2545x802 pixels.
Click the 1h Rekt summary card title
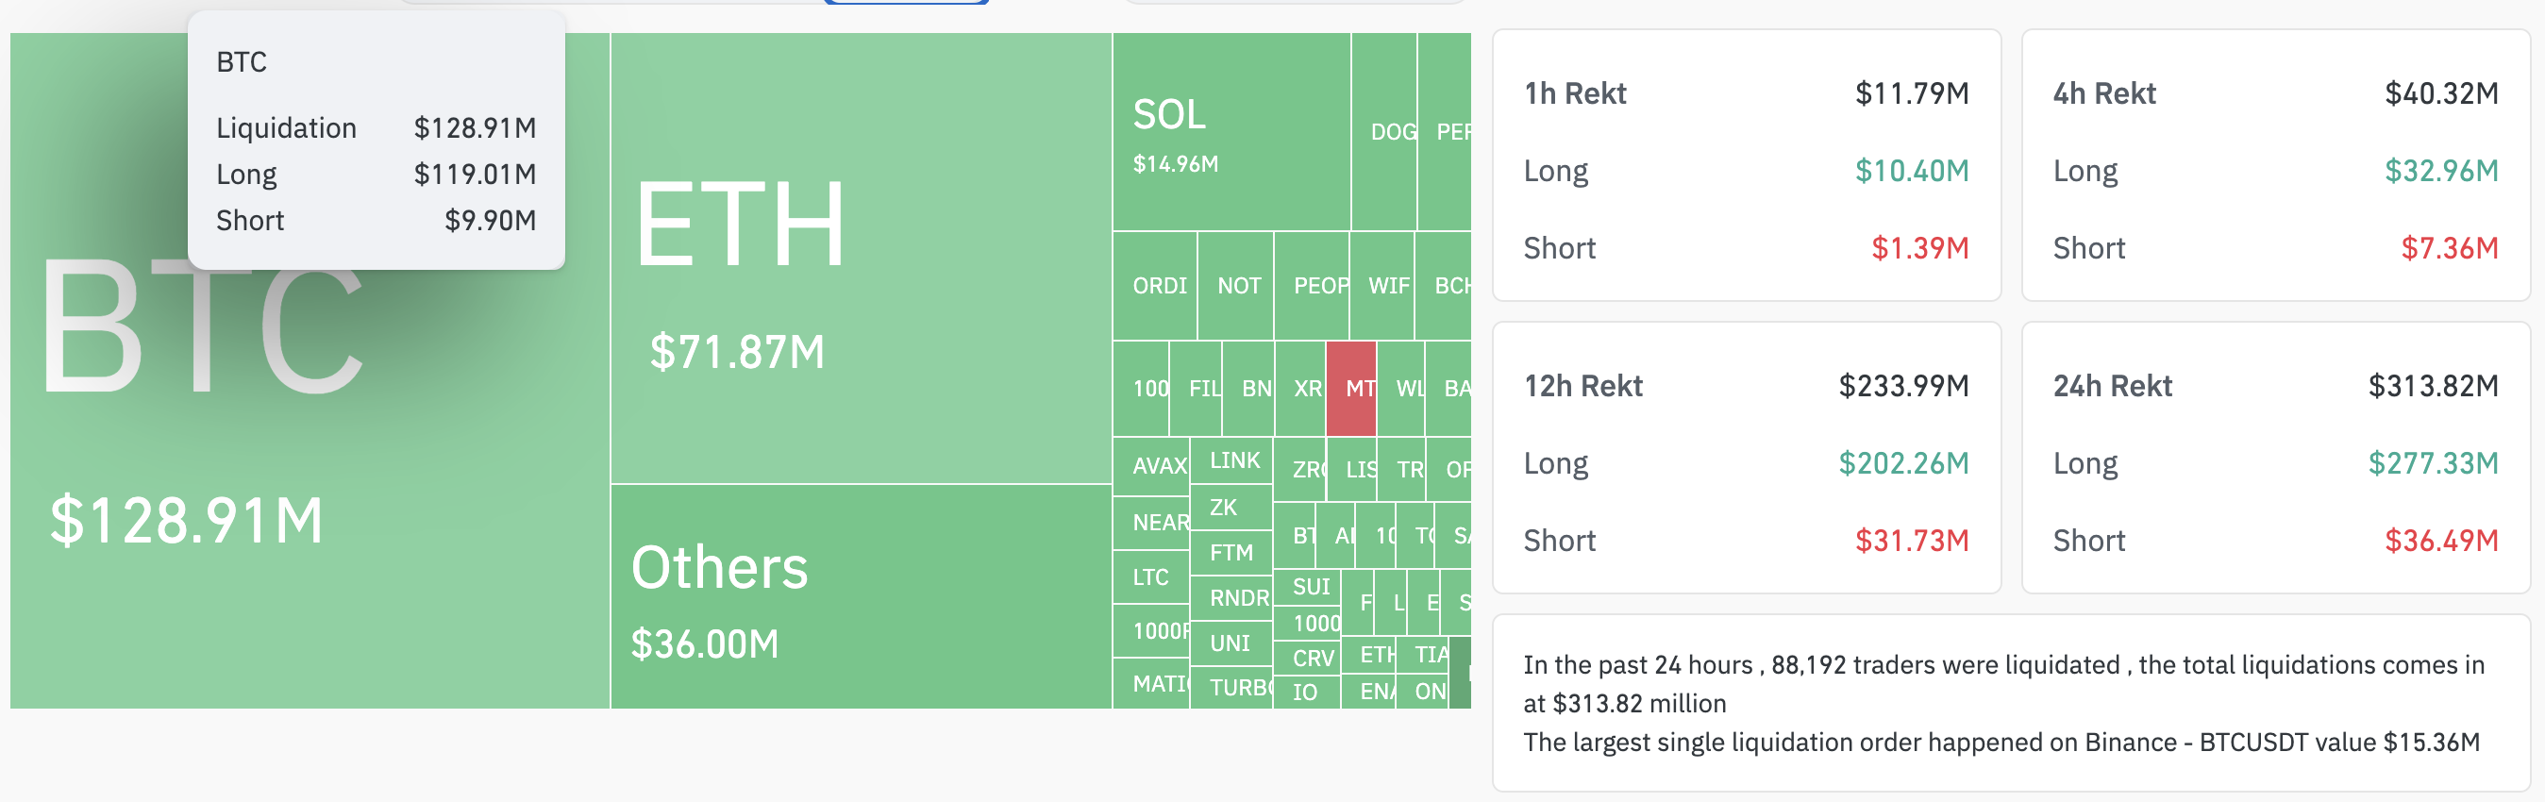pyautogui.click(x=1574, y=92)
